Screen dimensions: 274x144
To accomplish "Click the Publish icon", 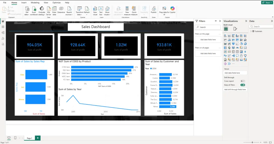I will coord(154,9).
